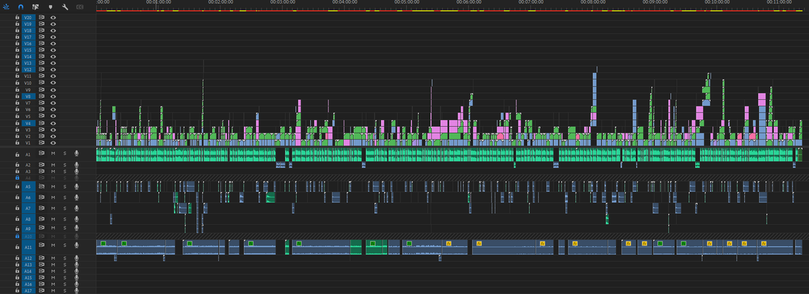The width and height of the screenshot is (809, 294).
Task: Toggle track targeting for A5
Action: [x=28, y=185]
